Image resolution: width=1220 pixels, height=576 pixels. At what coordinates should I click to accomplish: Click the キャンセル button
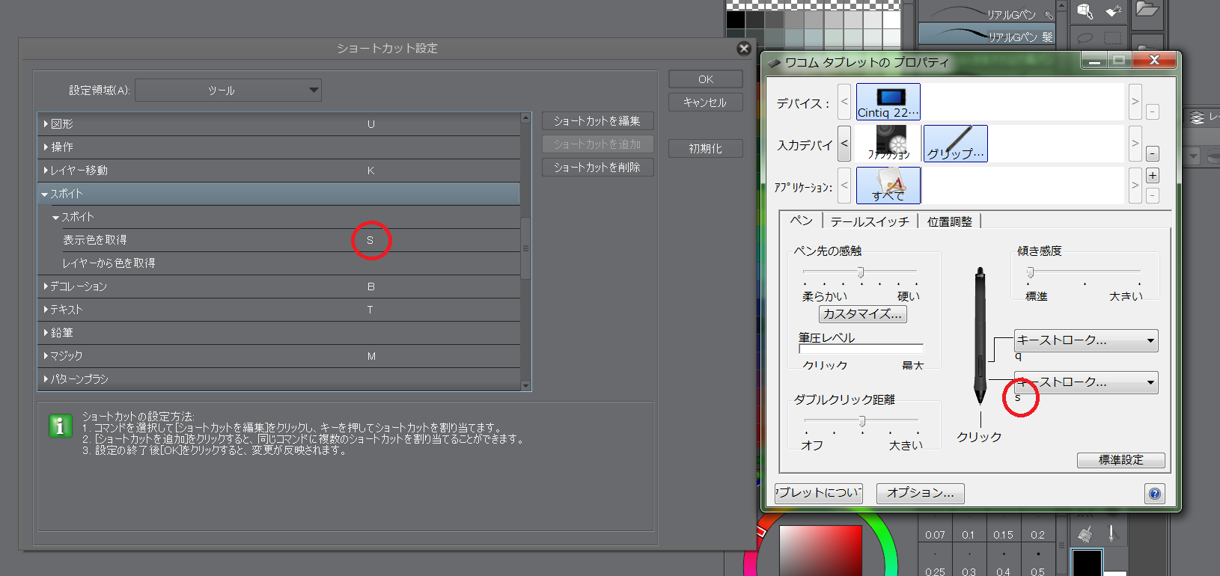click(706, 102)
